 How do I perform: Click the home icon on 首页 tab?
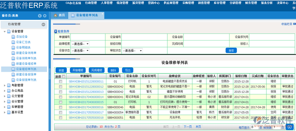[x=56, y=15]
